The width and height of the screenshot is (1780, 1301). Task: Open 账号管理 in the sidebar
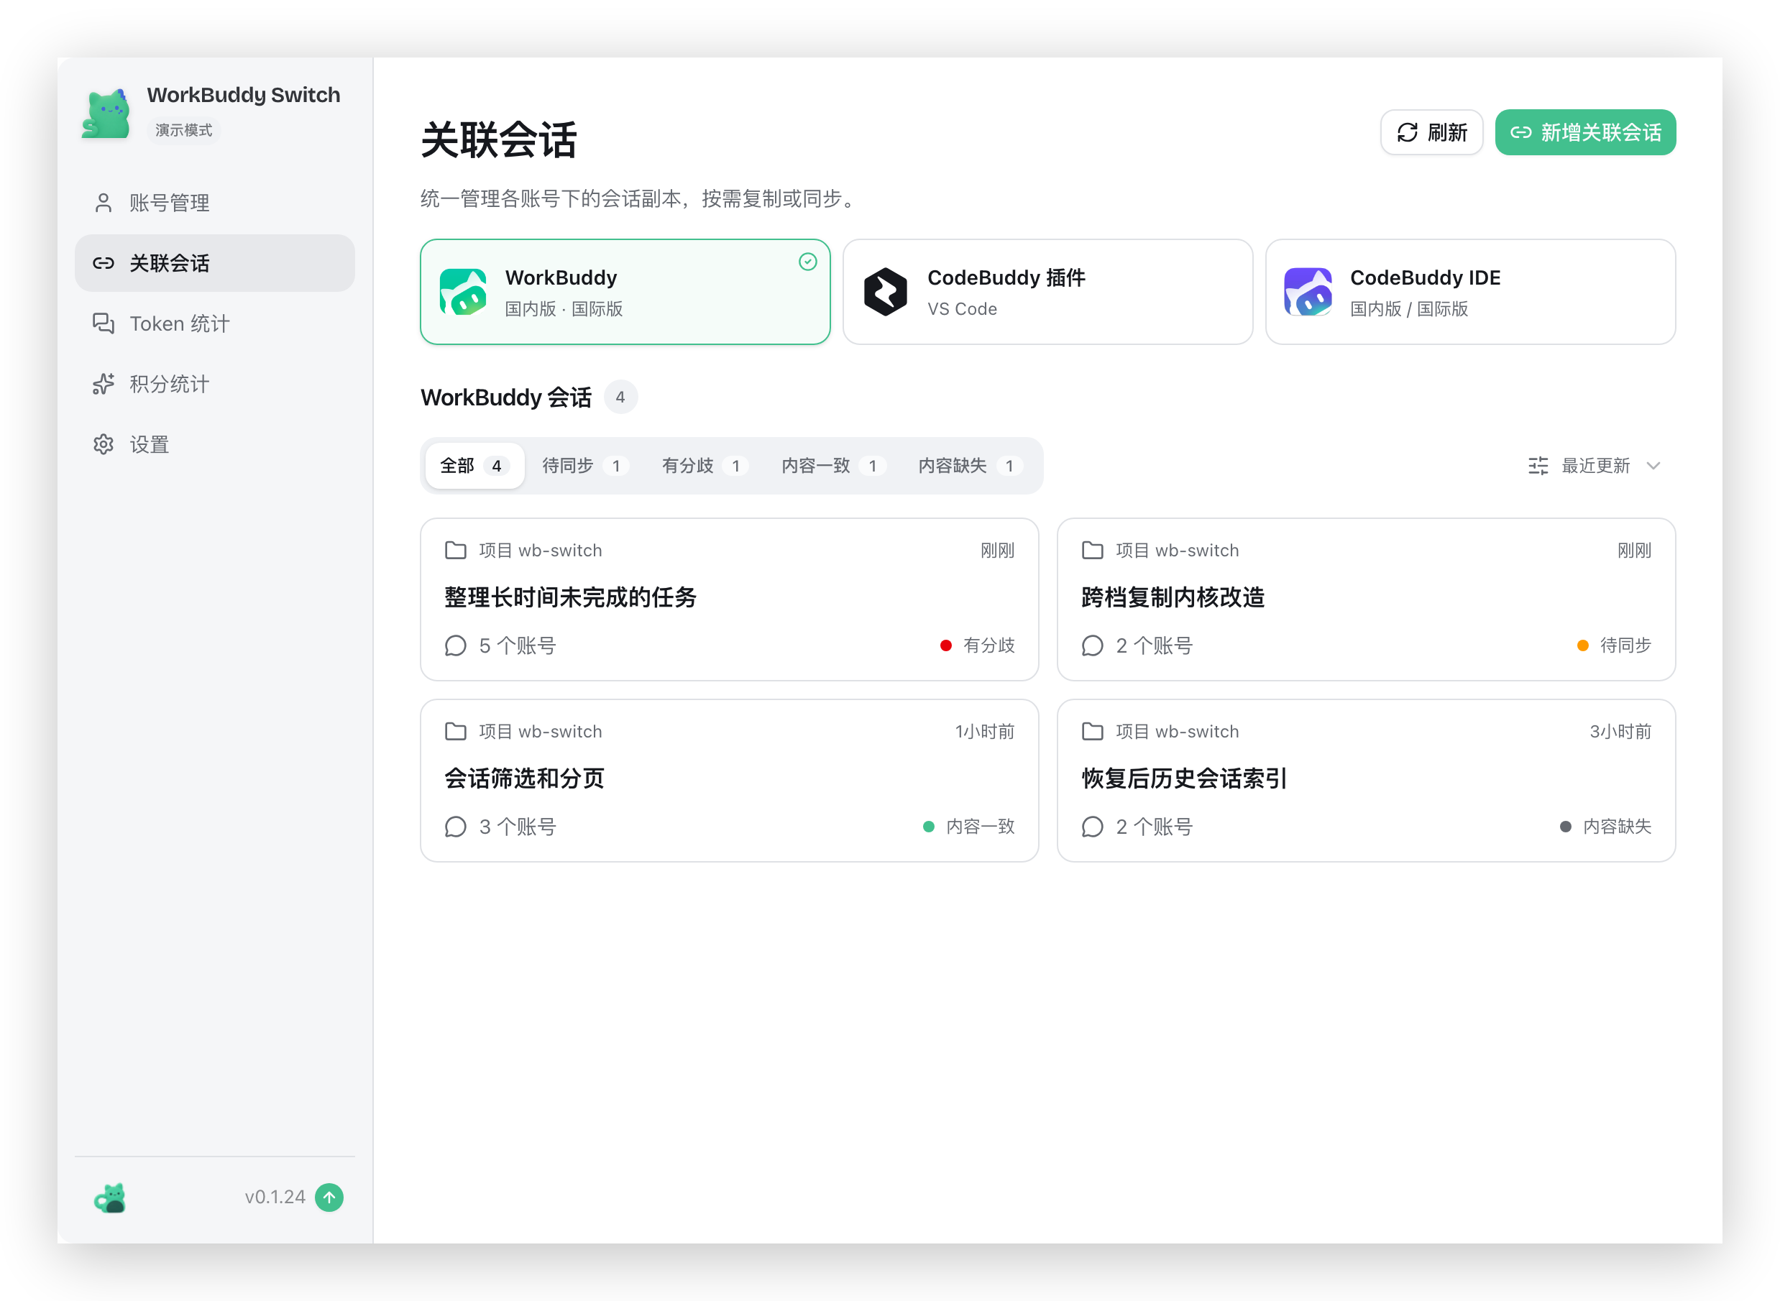coord(214,203)
